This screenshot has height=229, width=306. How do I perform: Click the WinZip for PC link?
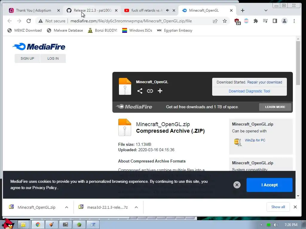255,140
